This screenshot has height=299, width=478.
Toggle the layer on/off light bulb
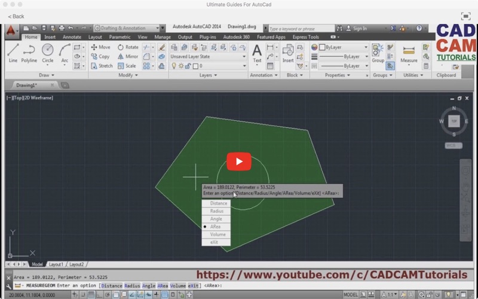174,66
